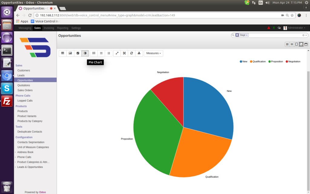This screenshot has height=194, width=310.
Task: Open the Measures dropdown
Action: 153,53
